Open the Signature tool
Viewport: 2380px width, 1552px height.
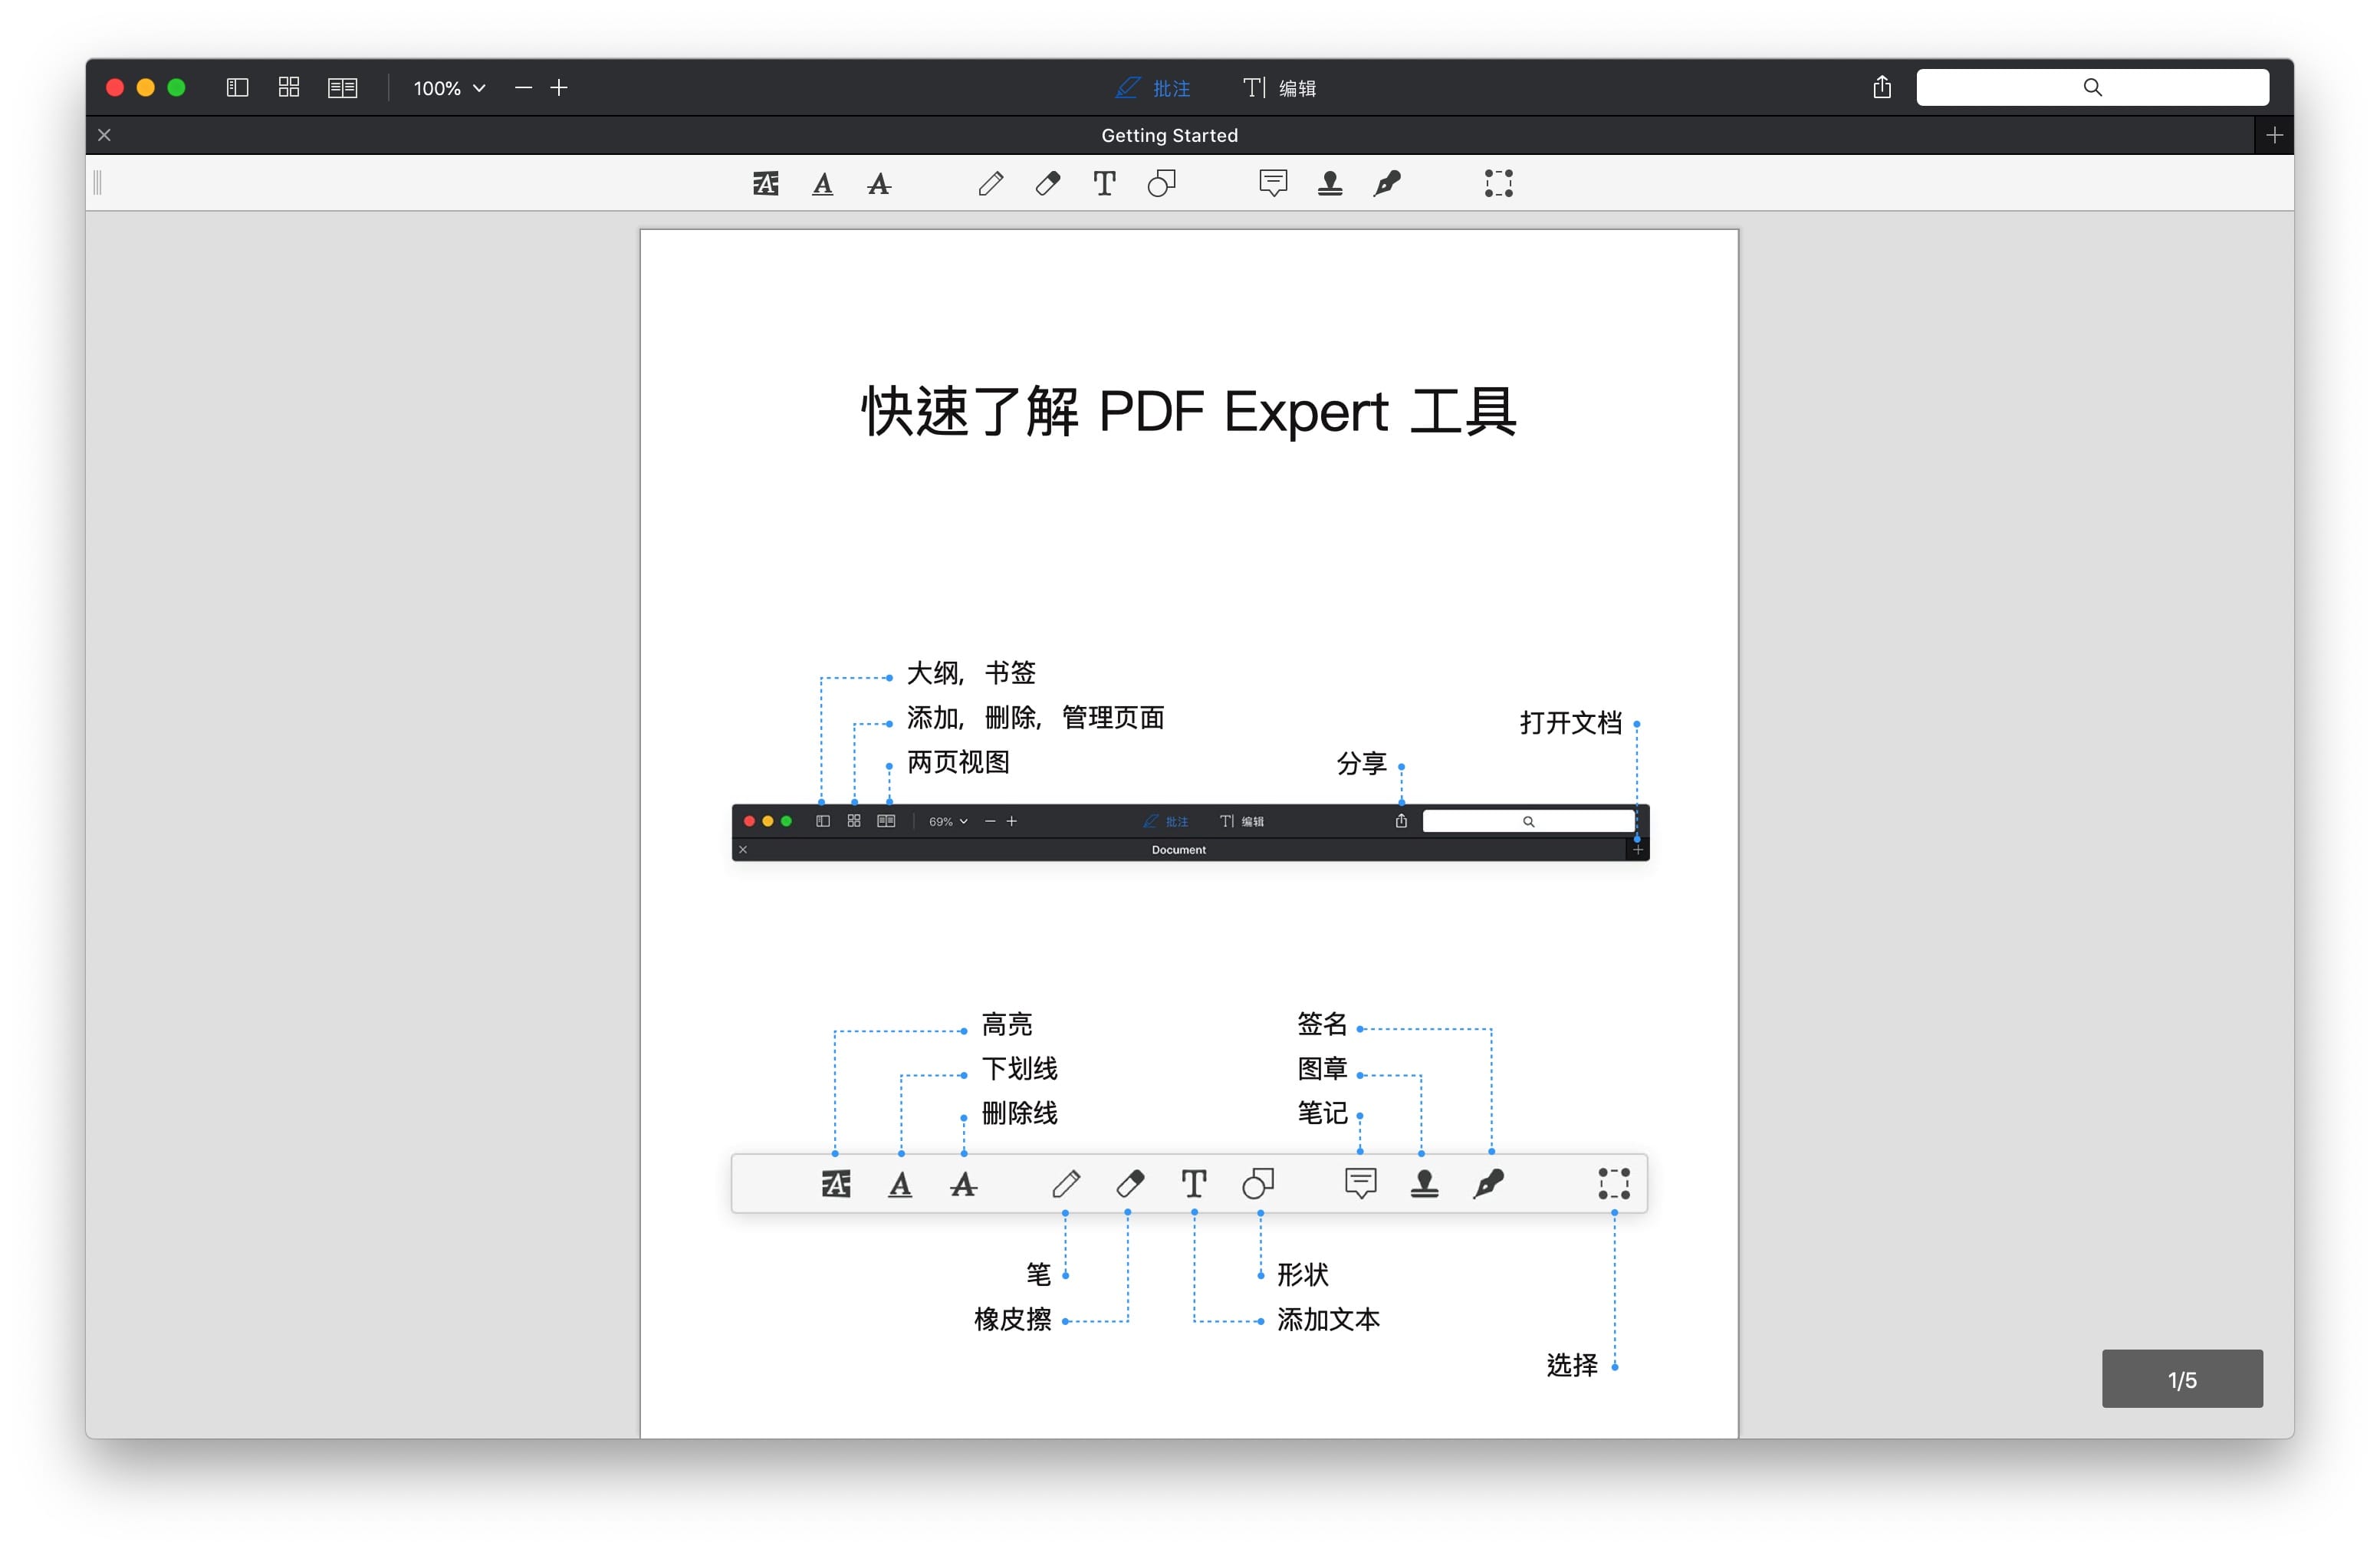(x=1386, y=184)
